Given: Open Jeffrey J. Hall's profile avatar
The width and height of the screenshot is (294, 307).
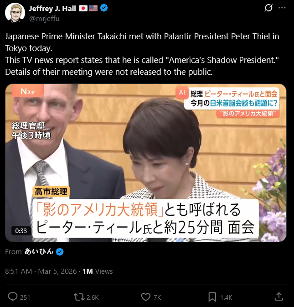Looking at the screenshot, I should (15, 13).
